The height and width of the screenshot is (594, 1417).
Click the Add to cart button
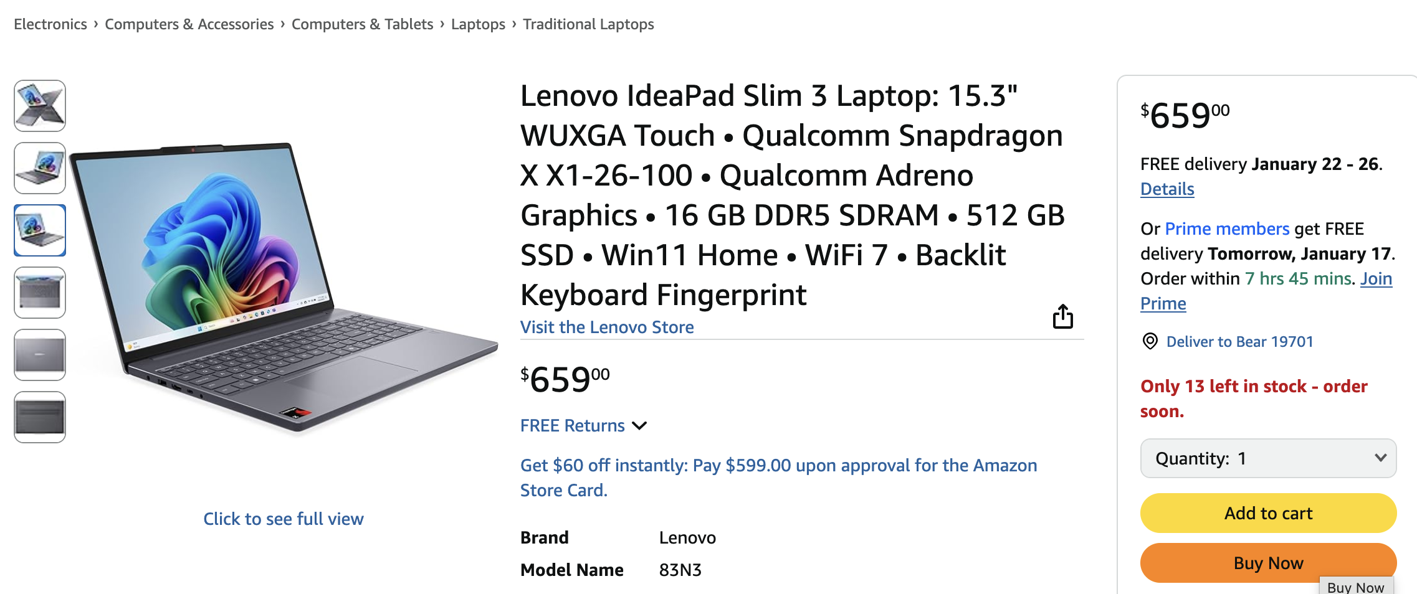point(1268,513)
